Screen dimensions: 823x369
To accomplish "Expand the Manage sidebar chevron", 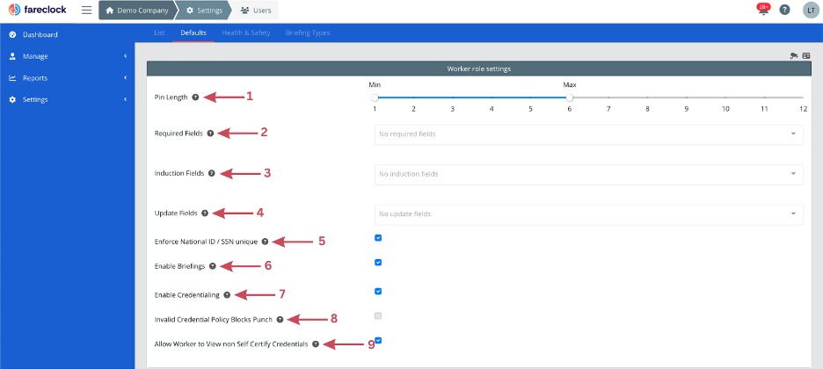I will pyautogui.click(x=126, y=56).
